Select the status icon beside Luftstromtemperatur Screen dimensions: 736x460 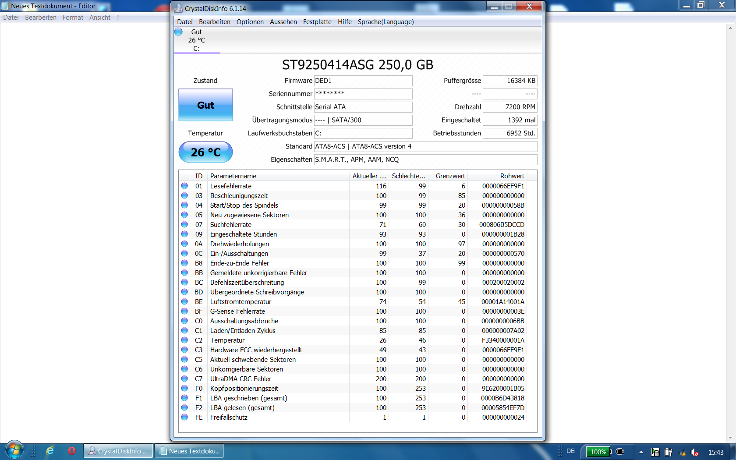click(184, 301)
